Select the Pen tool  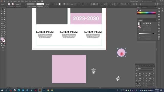coord(2,13)
